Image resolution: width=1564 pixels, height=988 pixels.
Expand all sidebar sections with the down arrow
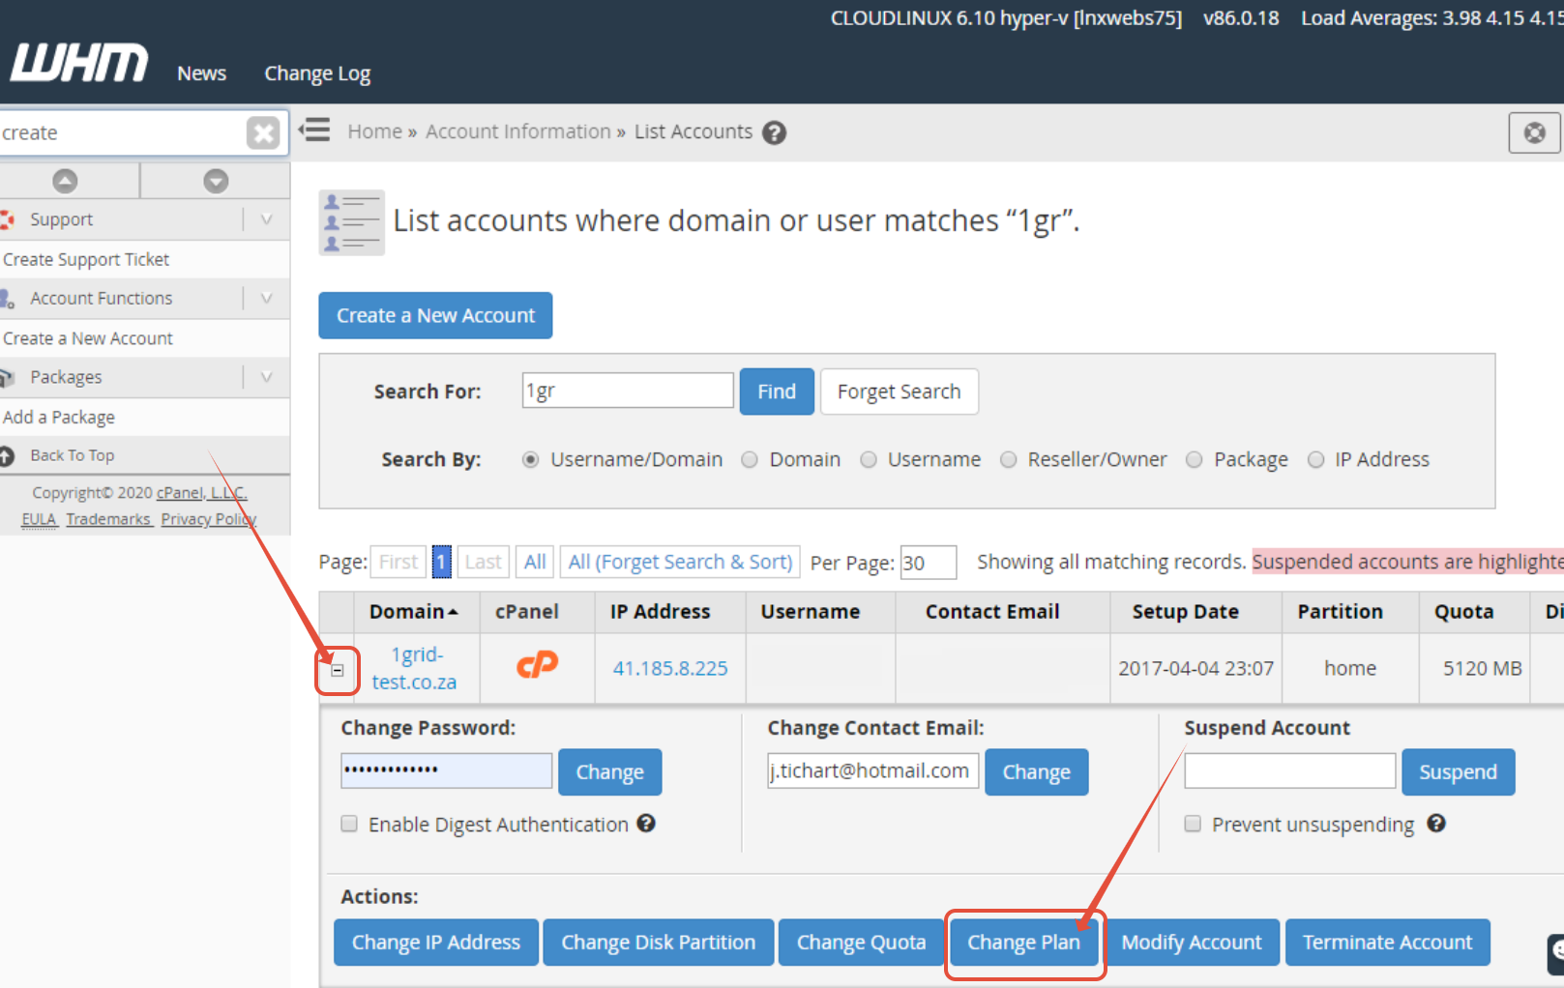pos(216,181)
